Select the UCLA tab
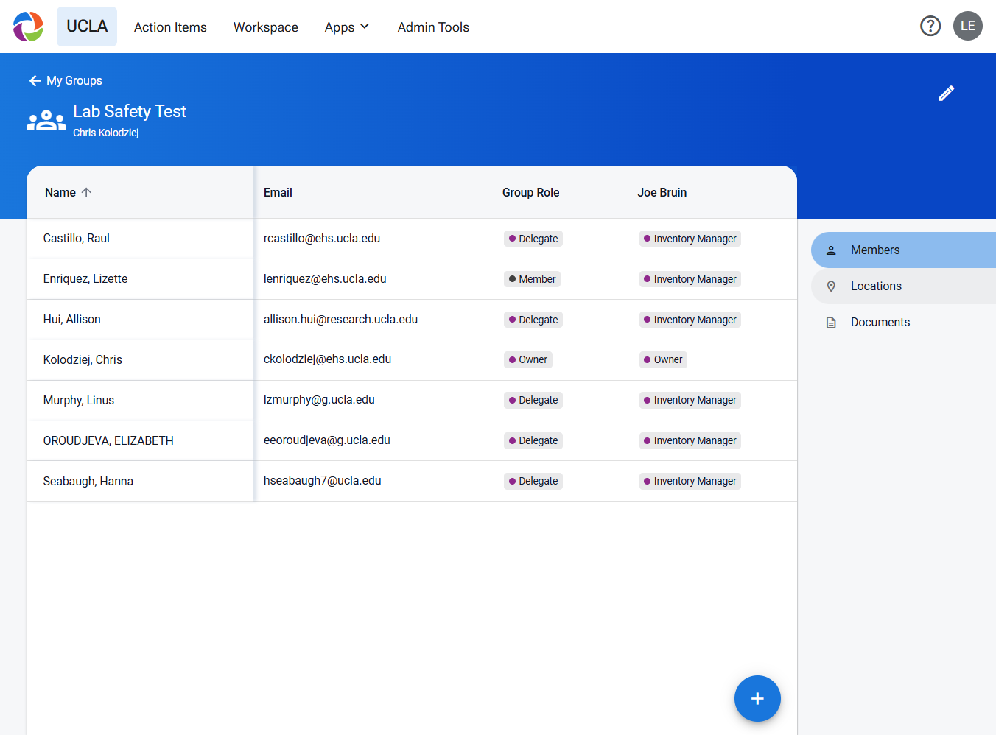 tap(87, 27)
